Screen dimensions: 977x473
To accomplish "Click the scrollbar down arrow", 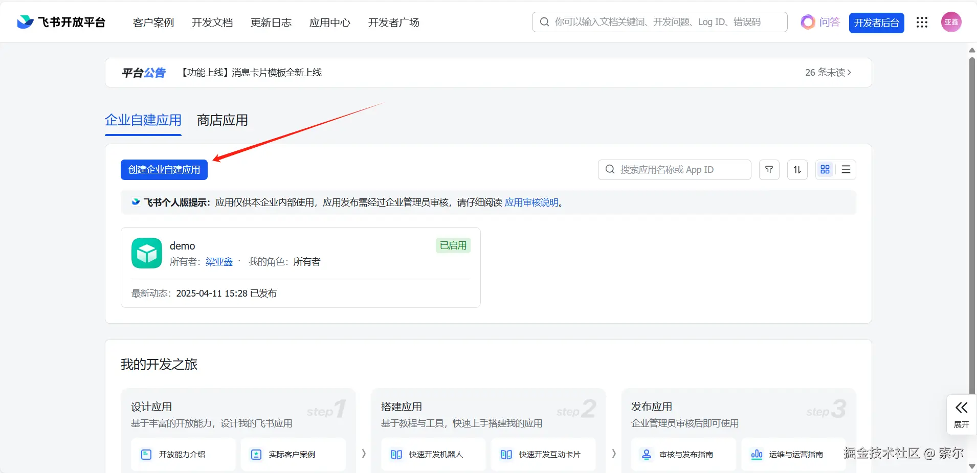I will coord(972,466).
